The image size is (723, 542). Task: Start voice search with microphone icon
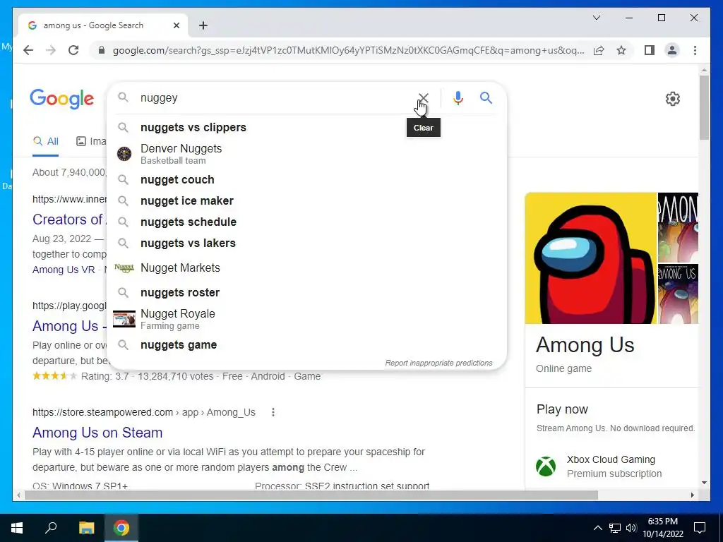click(458, 97)
